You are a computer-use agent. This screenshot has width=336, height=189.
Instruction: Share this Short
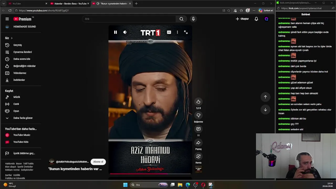[198, 143]
